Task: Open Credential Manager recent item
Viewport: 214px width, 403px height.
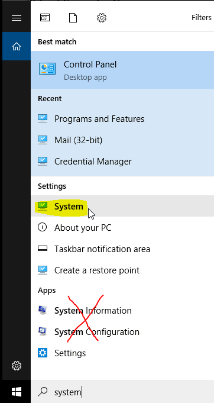Action: (x=122, y=162)
